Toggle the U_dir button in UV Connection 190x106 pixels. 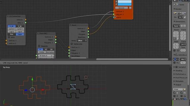pos(12,26)
